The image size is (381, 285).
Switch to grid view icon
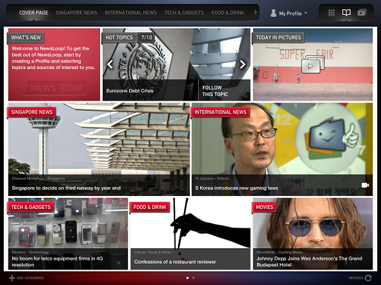(331, 13)
